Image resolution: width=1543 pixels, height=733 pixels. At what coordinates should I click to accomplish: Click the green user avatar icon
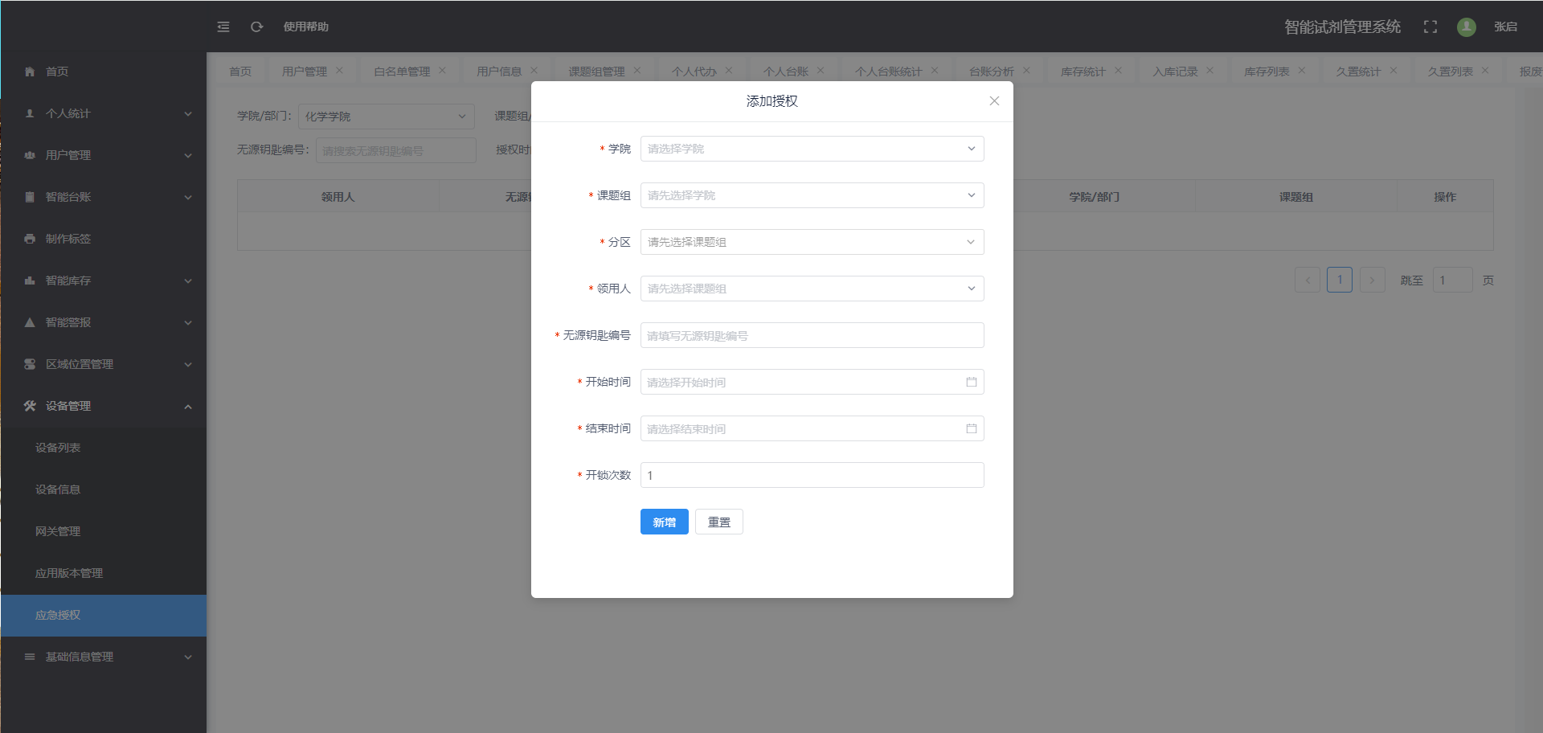tap(1466, 27)
